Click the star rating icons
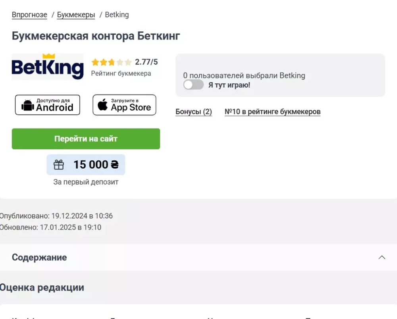The width and height of the screenshot is (397, 319). 112,62
